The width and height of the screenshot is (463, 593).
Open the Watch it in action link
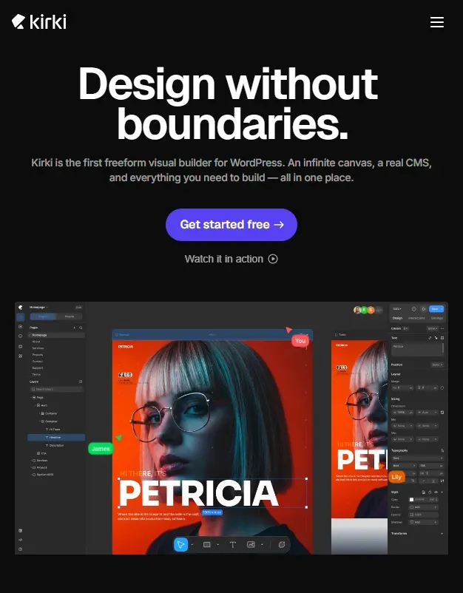coord(231,259)
